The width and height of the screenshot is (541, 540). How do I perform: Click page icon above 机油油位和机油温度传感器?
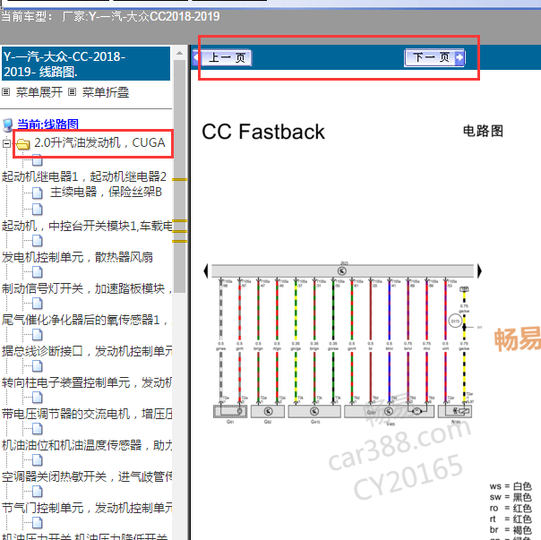pyautogui.click(x=38, y=429)
